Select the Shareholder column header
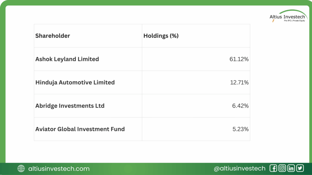 (53, 36)
